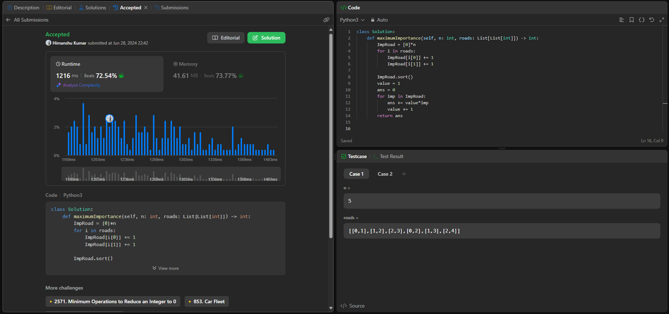The height and width of the screenshot is (314, 669).
Task: Click the 1216 ms runtime value
Action: tap(67, 75)
